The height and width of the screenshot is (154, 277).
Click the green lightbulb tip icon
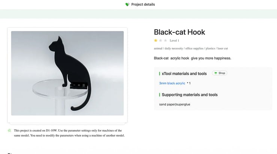(9, 131)
